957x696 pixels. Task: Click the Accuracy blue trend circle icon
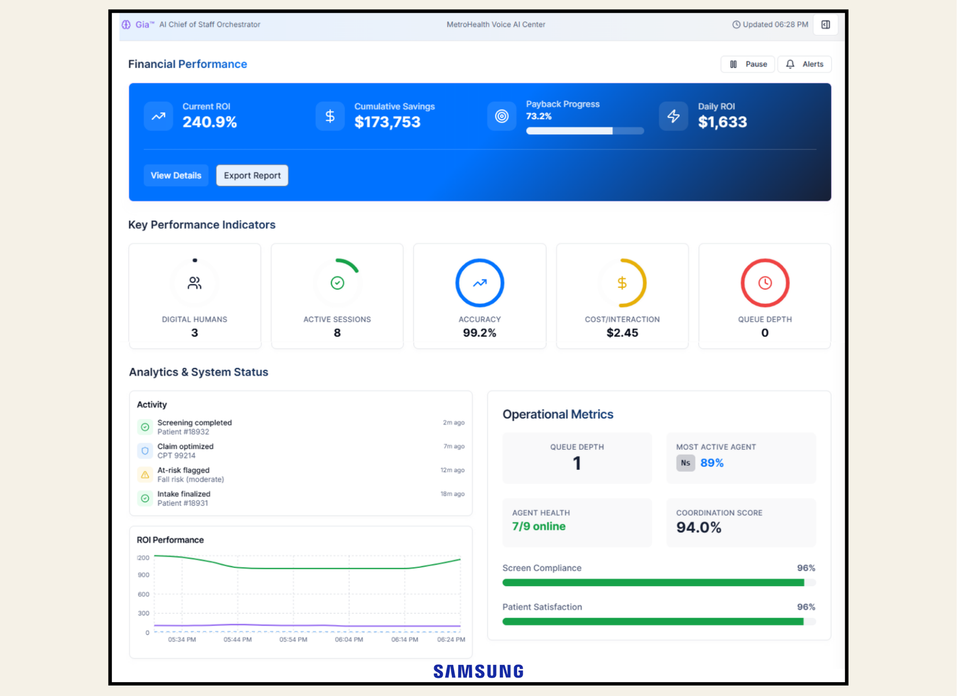(x=479, y=282)
